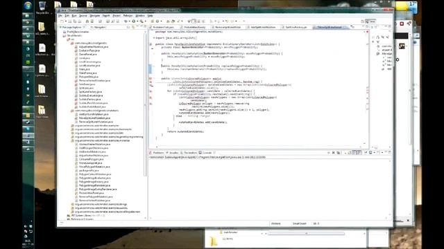
Task: Click the Display Selected Console icon
Action: tap(370, 152)
